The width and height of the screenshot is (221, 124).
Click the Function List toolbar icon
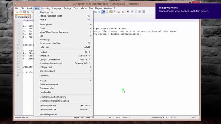(x=115, y=12)
